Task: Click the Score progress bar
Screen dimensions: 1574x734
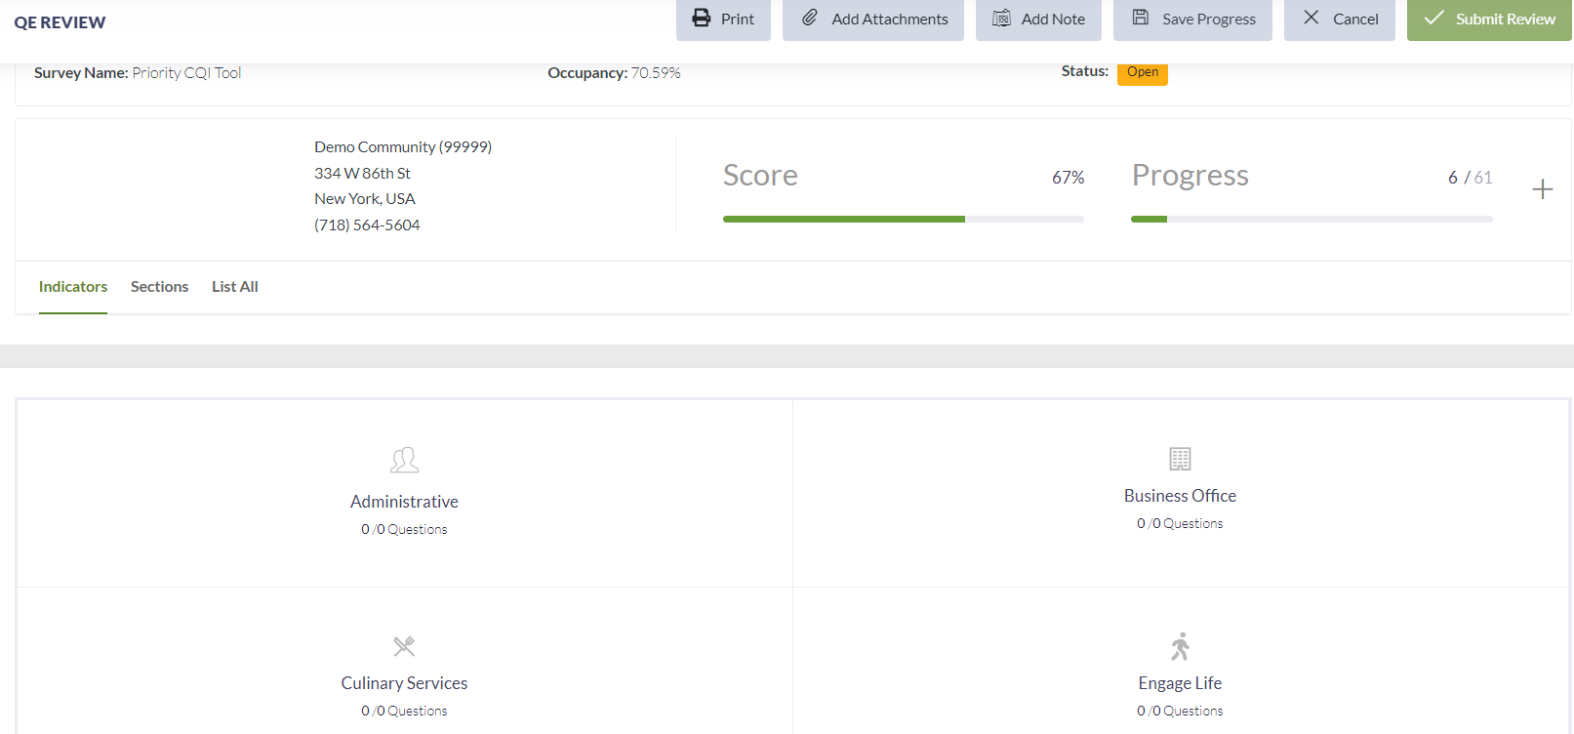Action: (904, 220)
